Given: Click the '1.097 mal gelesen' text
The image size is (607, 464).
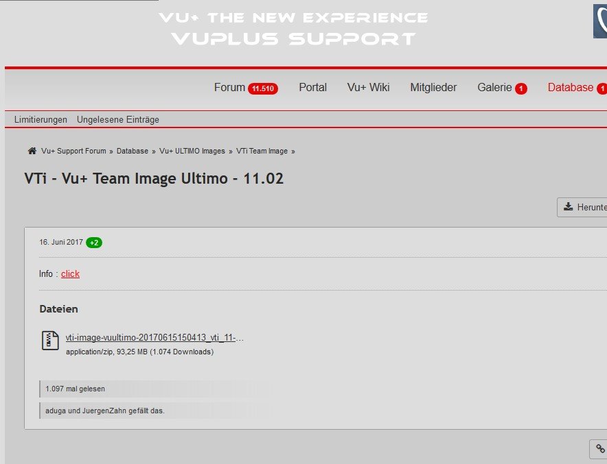Looking at the screenshot, I should [x=75, y=389].
